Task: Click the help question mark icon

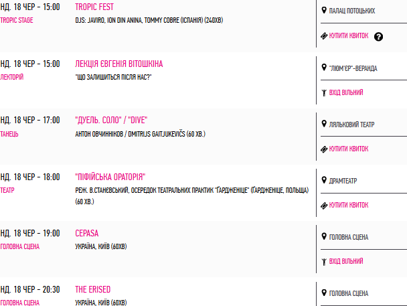Action: [x=378, y=37]
